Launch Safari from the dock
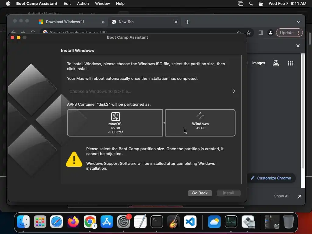 tap(56, 222)
